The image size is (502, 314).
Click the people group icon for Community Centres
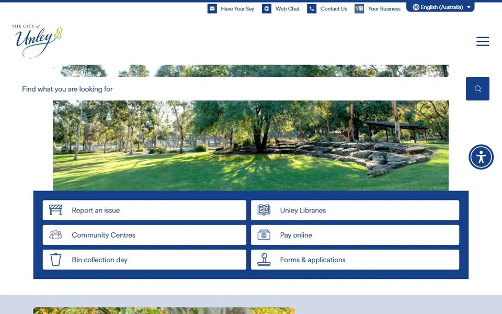point(56,235)
